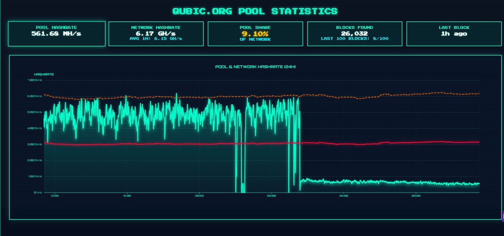This screenshot has width=504, height=236.
Task: Click the 16:00 x-axis time label
Action: coord(127,196)
